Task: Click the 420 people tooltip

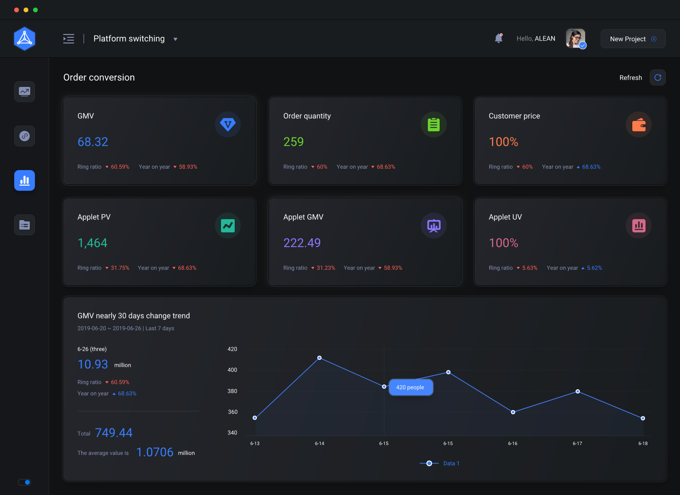Action: 410,387
